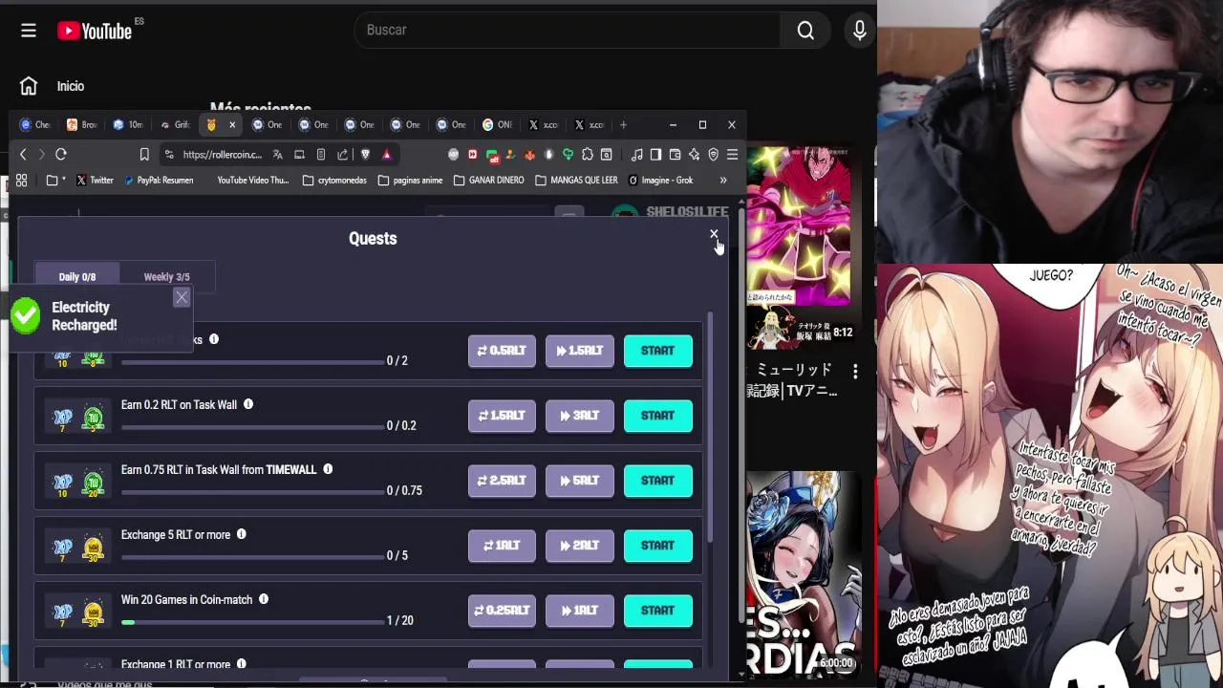Open PayPal: Resumen bookmark
The image size is (1223, 688).
[159, 180]
